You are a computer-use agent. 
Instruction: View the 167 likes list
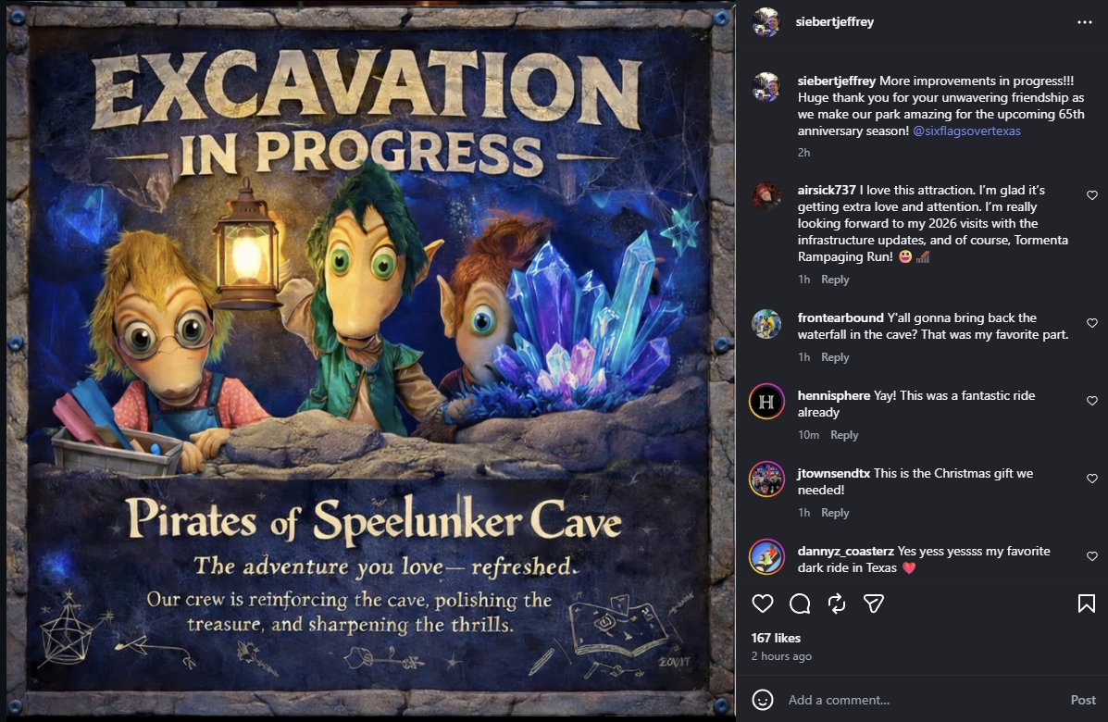tap(776, 638)
